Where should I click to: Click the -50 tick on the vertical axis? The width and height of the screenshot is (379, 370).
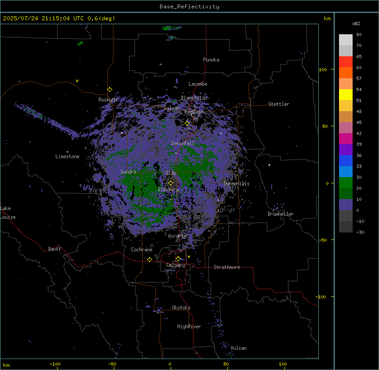[x=323, y=240]
